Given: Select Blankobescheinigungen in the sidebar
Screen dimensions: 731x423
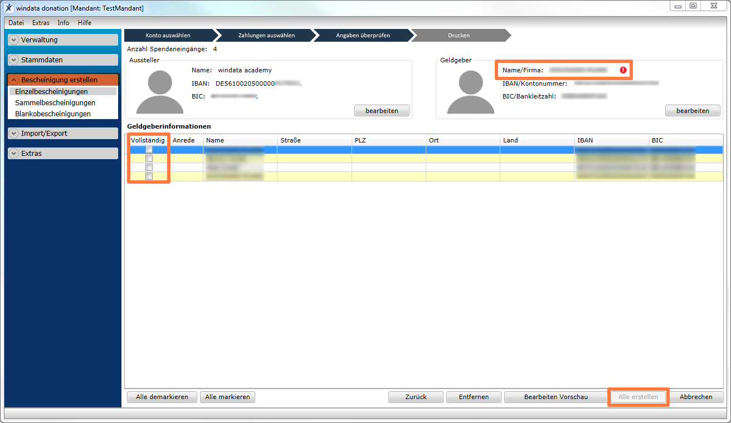Looking at the screenshot, I should point(53,114).
